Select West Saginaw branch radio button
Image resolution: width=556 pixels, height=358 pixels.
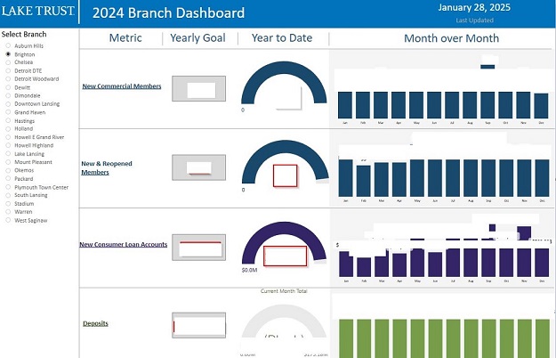click(8, 220)
